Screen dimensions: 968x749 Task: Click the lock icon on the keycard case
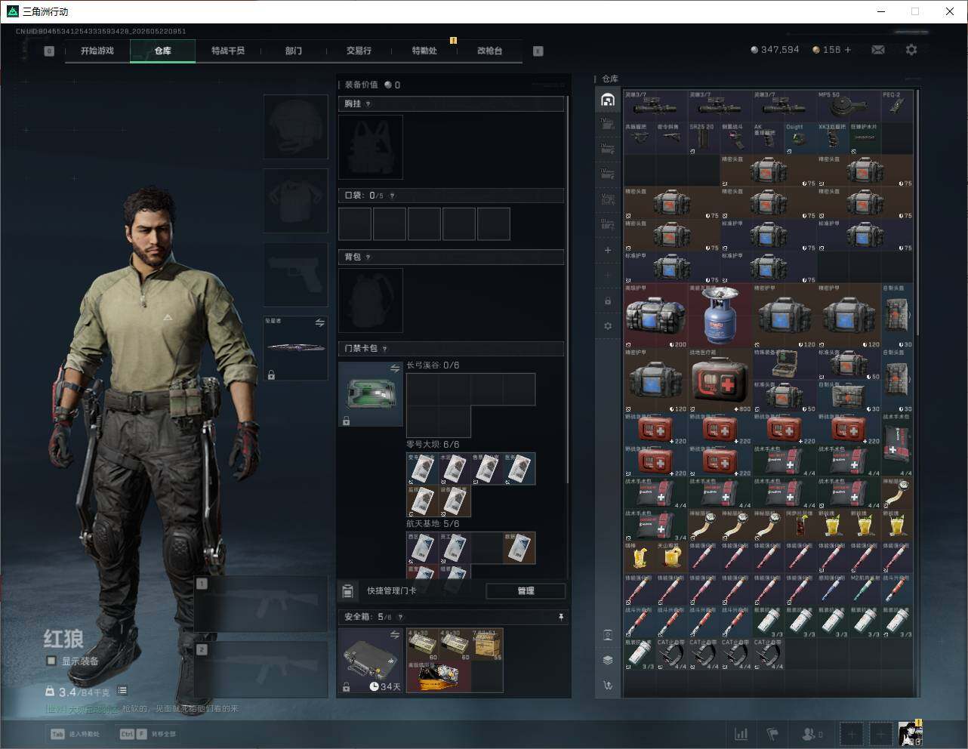pyautogui.click(x=346, y=421)
